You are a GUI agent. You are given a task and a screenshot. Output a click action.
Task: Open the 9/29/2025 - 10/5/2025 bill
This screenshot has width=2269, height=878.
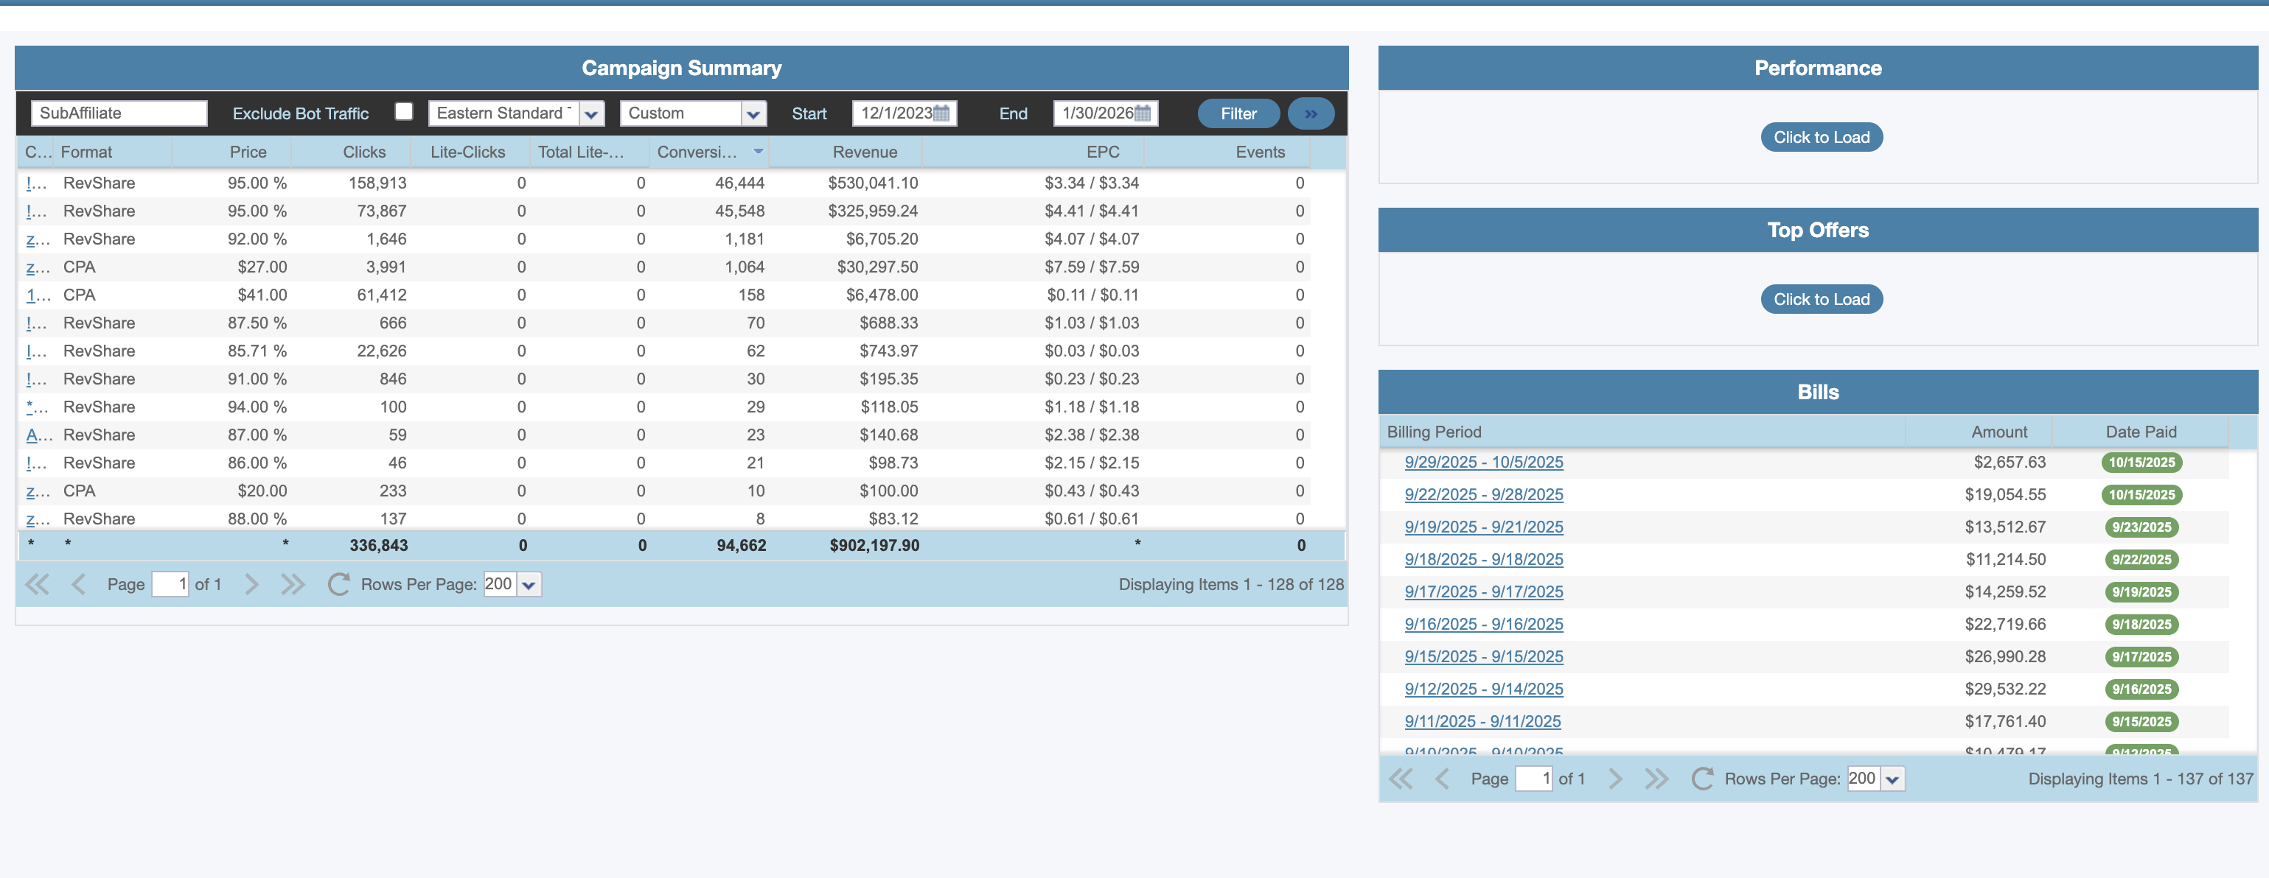[x=1483, y=462]
